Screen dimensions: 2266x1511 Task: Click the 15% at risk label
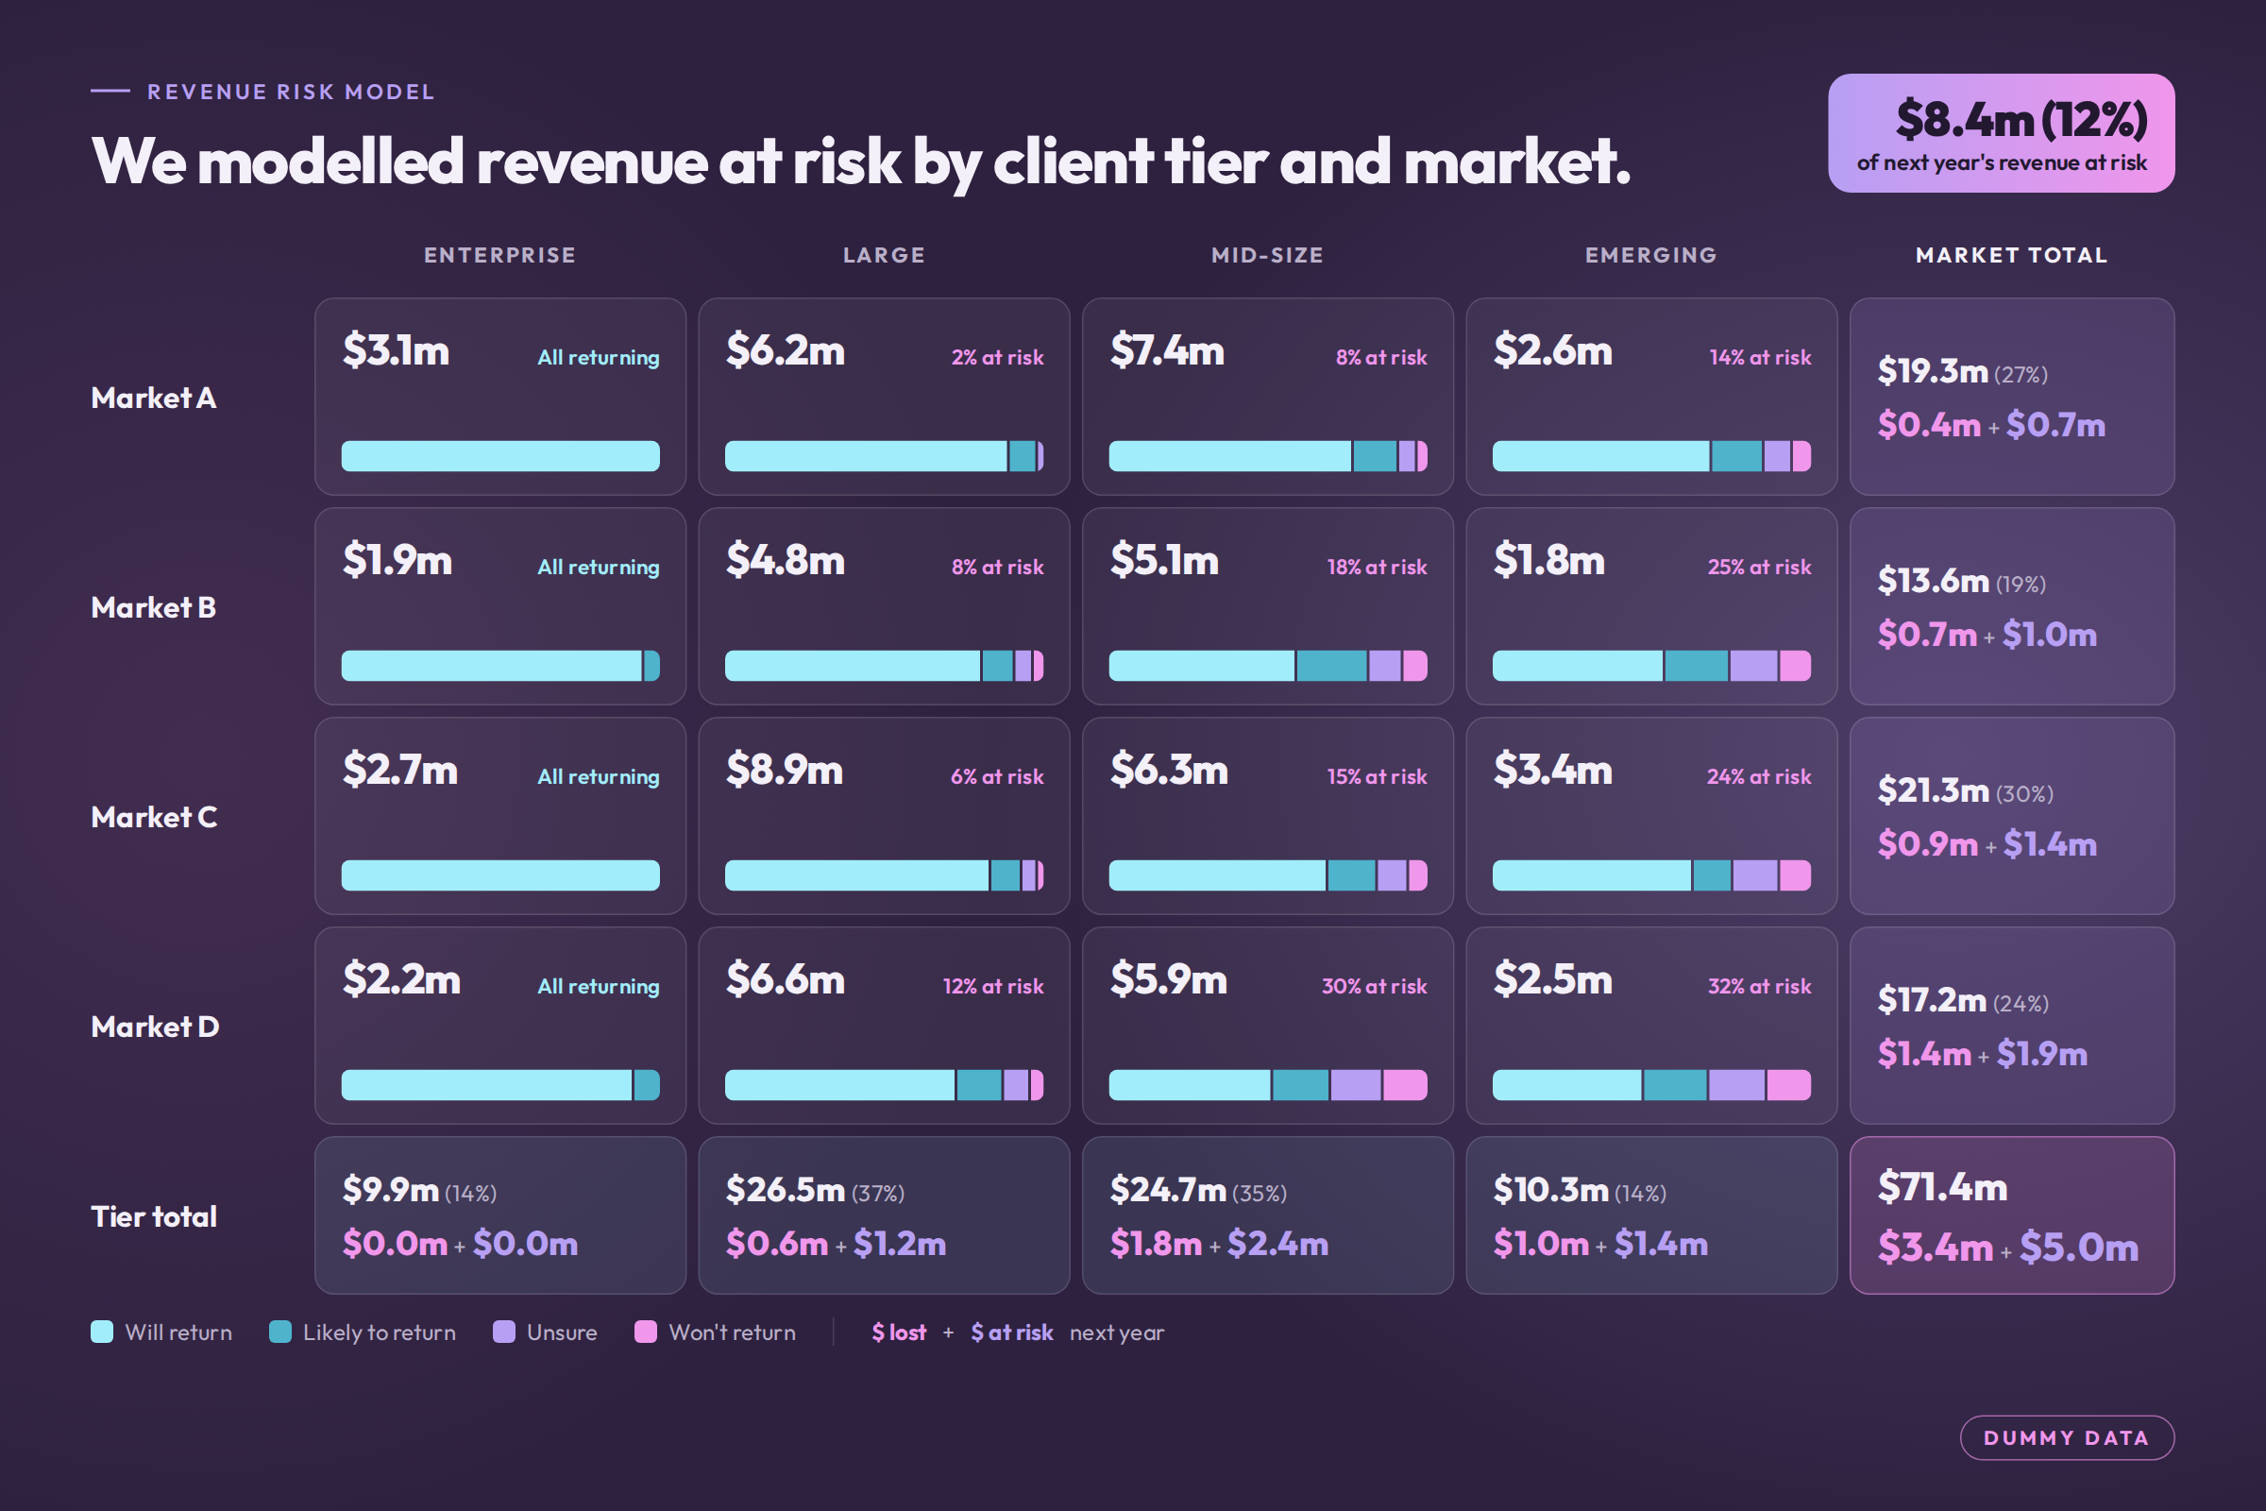(x=1377, y=776)
